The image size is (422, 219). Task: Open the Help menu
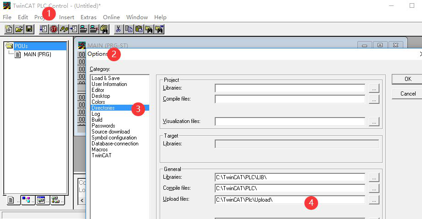point(160,17)
